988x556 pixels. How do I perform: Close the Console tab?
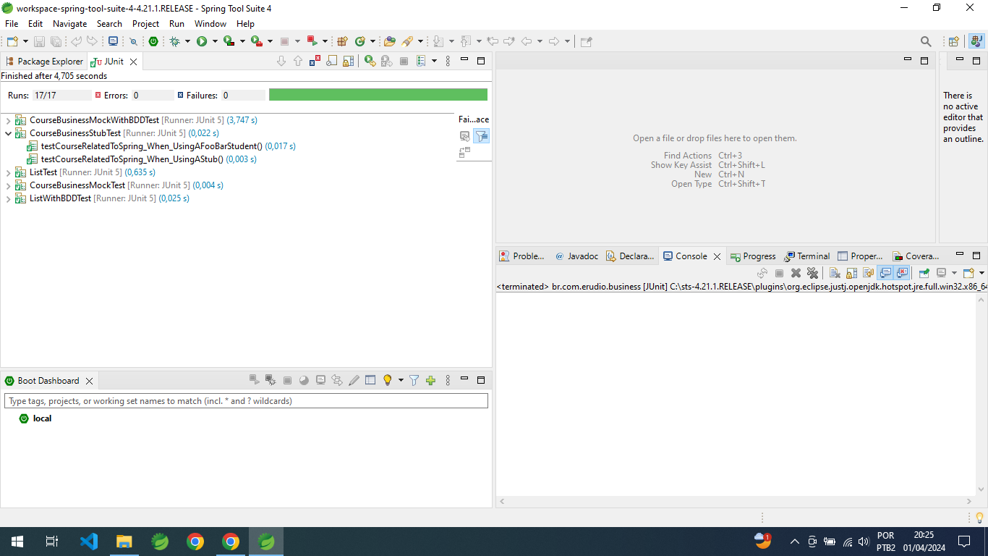pyautogui.click(x=717, y=256)
